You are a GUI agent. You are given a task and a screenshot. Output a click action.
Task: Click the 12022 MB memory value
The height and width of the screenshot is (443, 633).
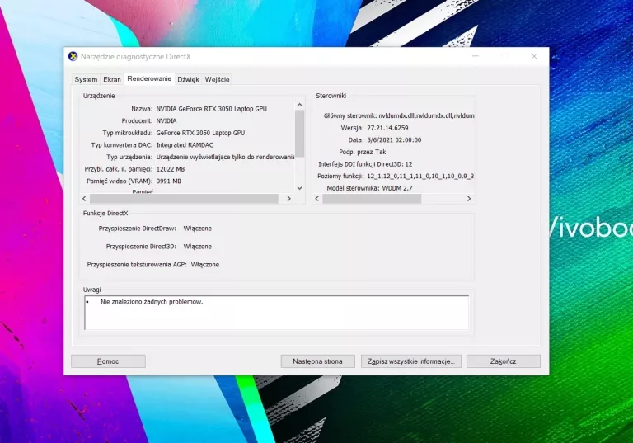171,169
